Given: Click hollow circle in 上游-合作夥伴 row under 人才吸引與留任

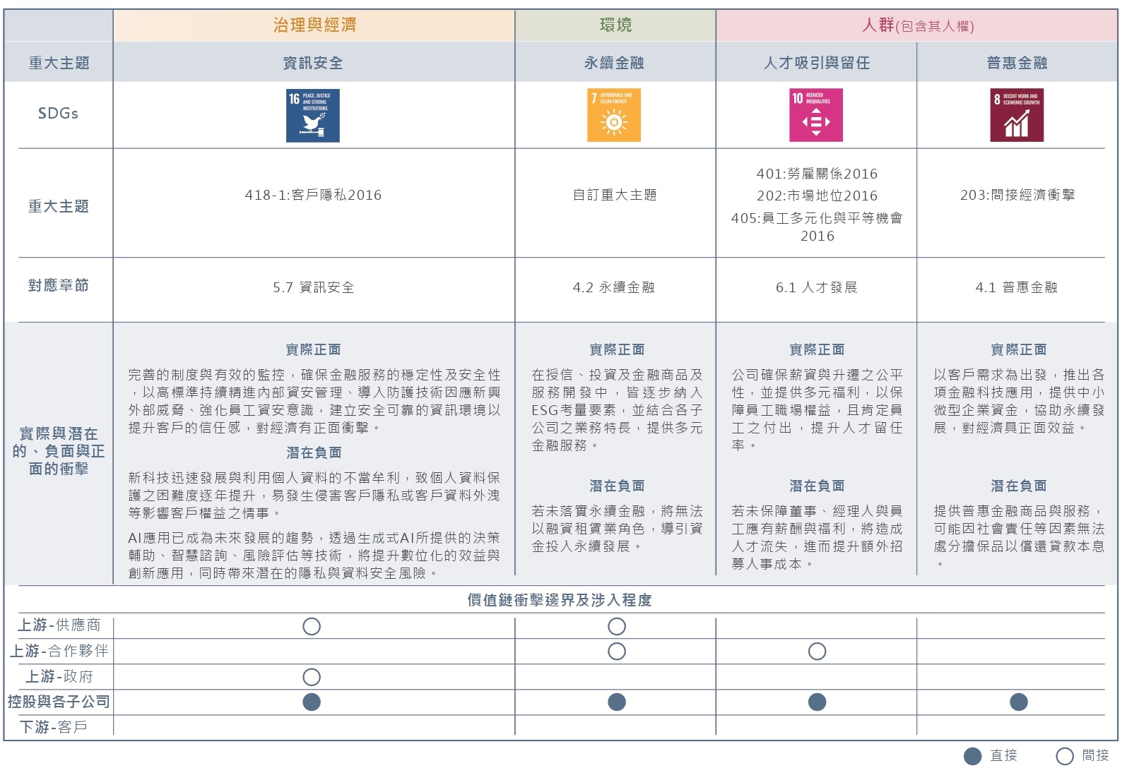Looking at the screenshot, I should [817, 652].
